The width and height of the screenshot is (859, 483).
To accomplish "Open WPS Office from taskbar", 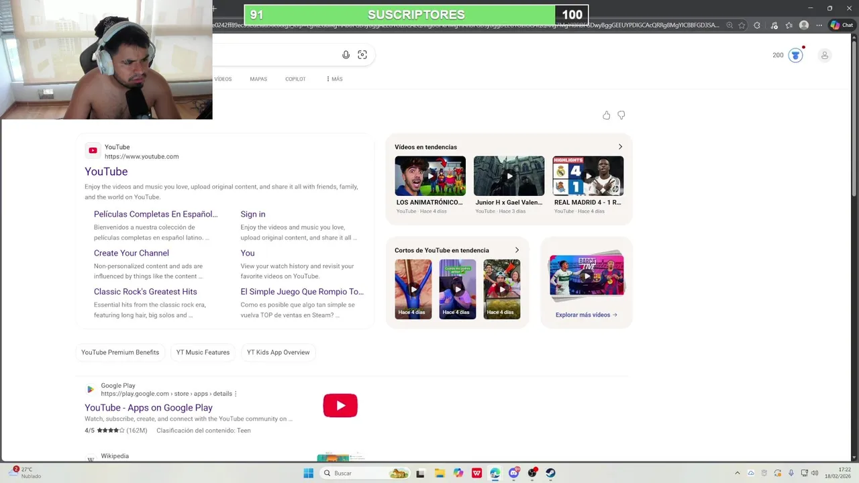I will 476,473.
